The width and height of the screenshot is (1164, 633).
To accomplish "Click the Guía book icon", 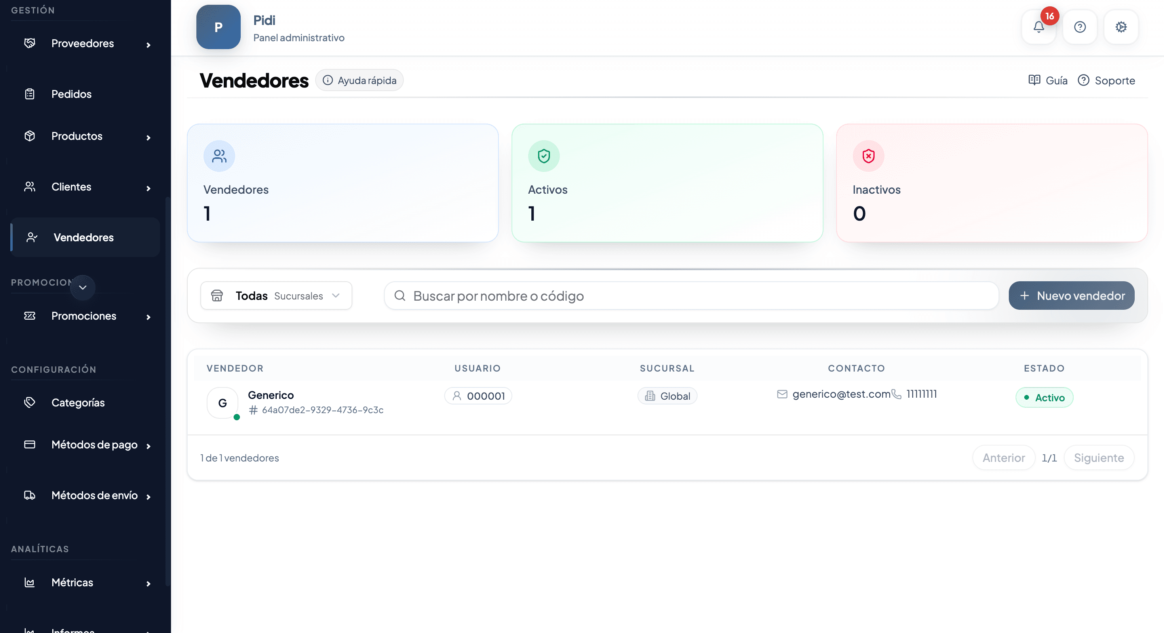I will pos(1034,80).
